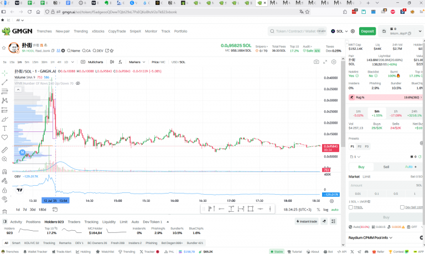Open GMGN settings gear near SOL selector

(x=353, y=31)
